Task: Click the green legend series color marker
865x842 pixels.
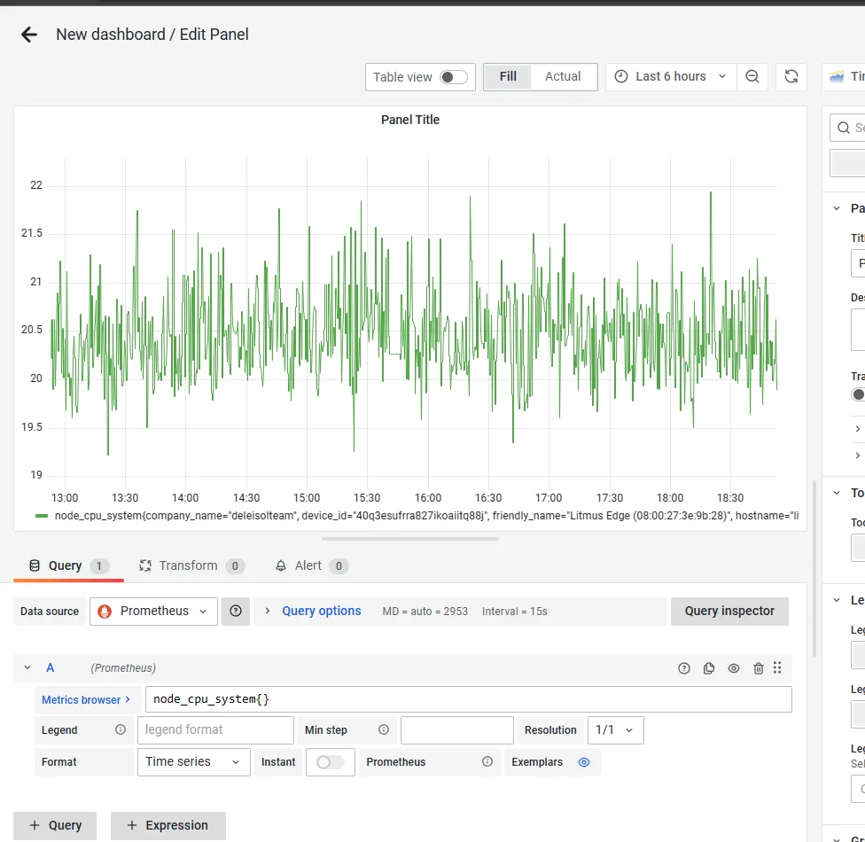Action: coord(42,516)
